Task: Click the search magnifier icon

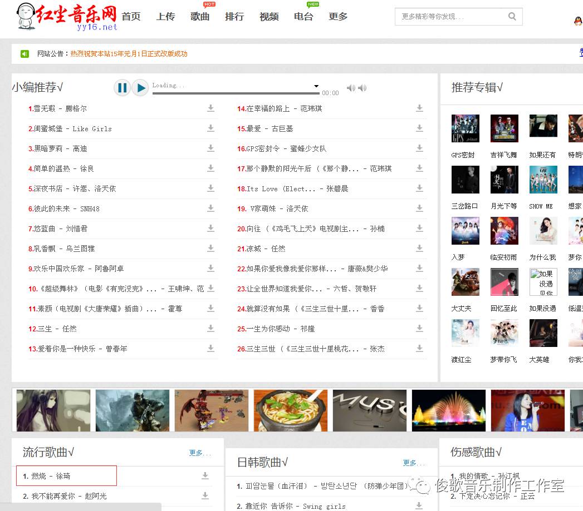Action: [512, 16]
